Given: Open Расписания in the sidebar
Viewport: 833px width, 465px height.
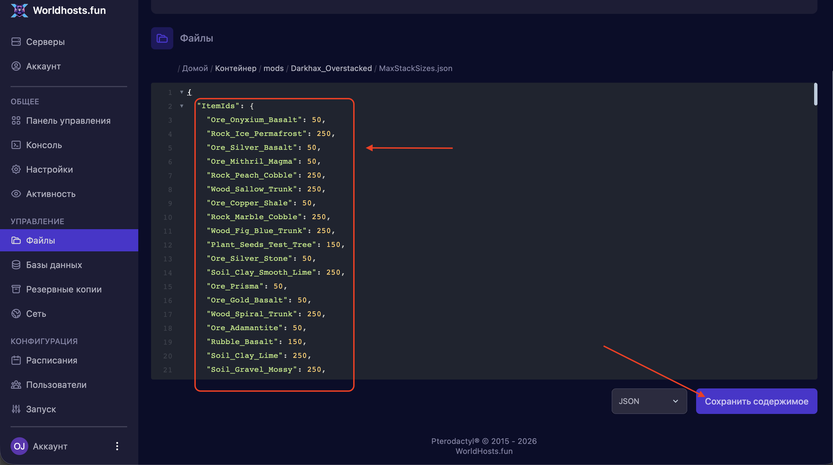Looking at the screenshot, I should pos(51,360).
